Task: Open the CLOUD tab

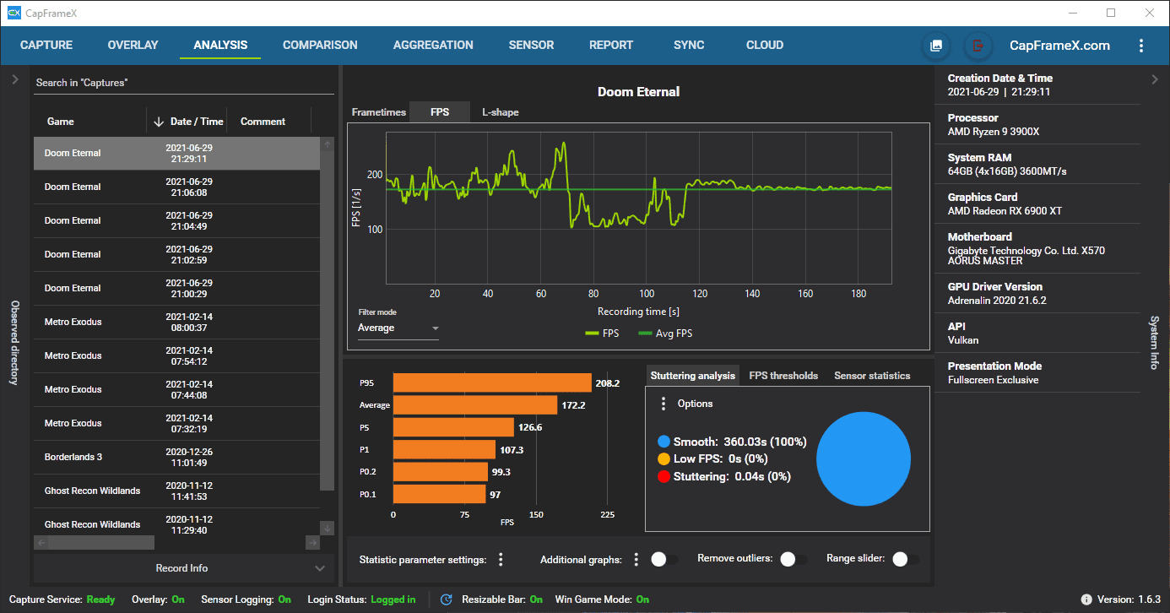Action: [765, 46]
